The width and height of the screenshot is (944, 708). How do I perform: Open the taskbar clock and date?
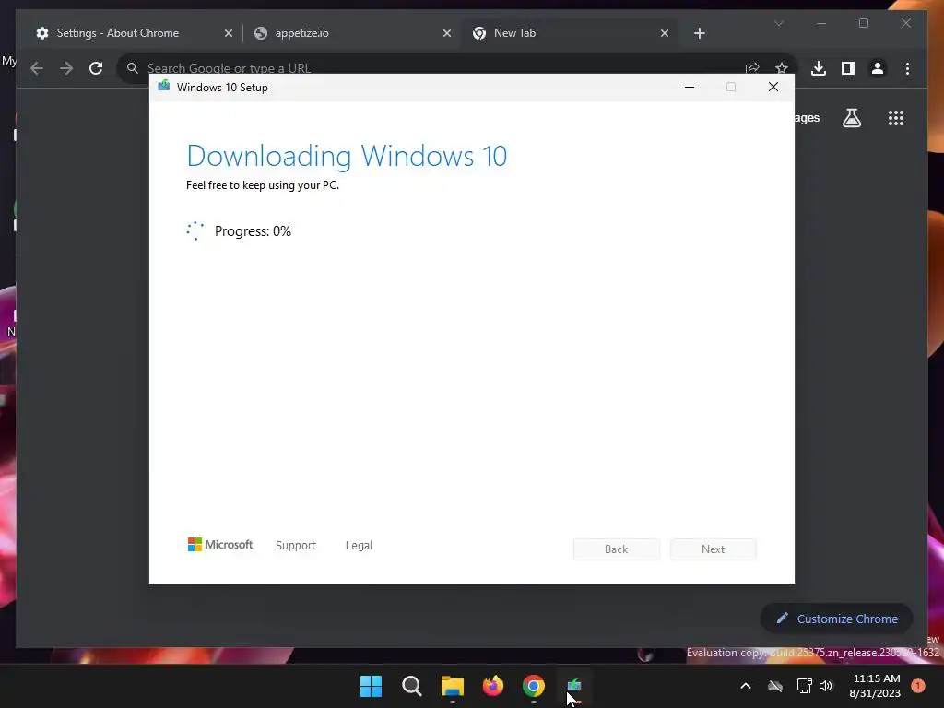pyautogui.click(x=876, y=686)
